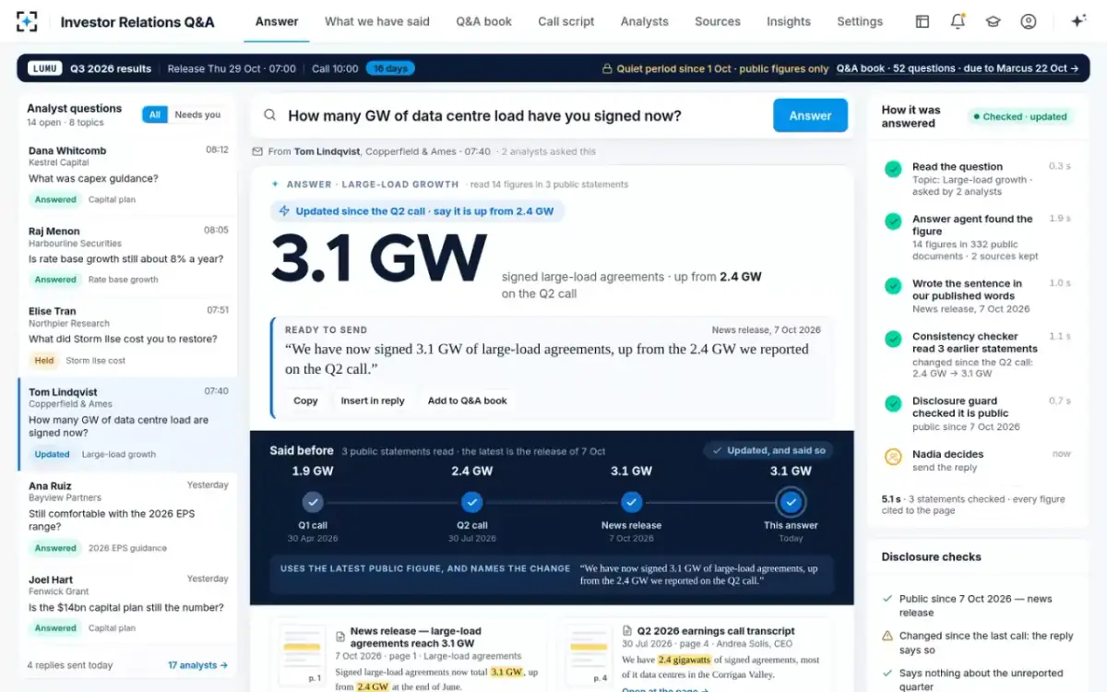Click the Checked · updated status badge
The height and width of the screenshot is (692, 1107).
[1020, 116]
